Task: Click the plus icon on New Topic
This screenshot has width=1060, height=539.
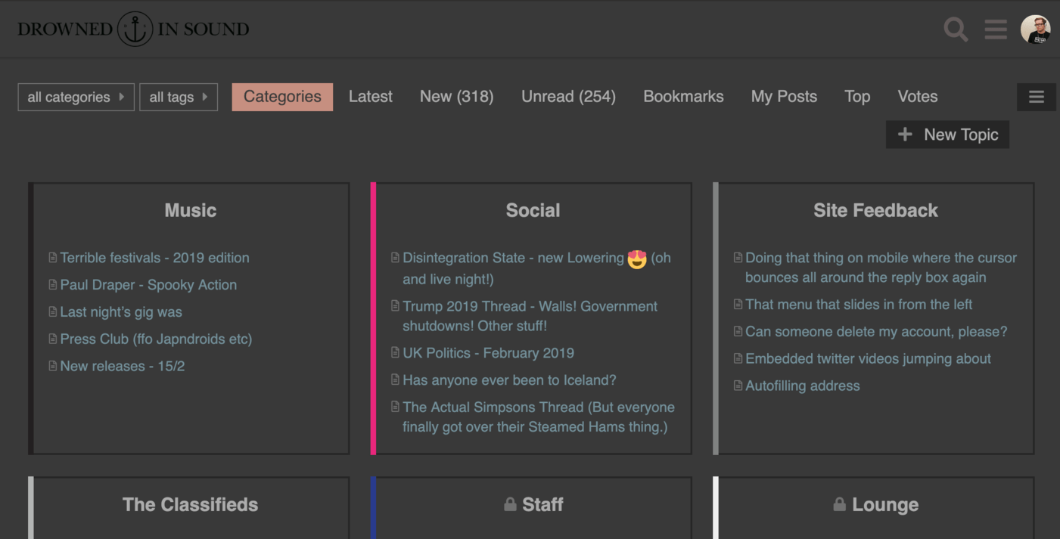Action: tap(905, 135)
